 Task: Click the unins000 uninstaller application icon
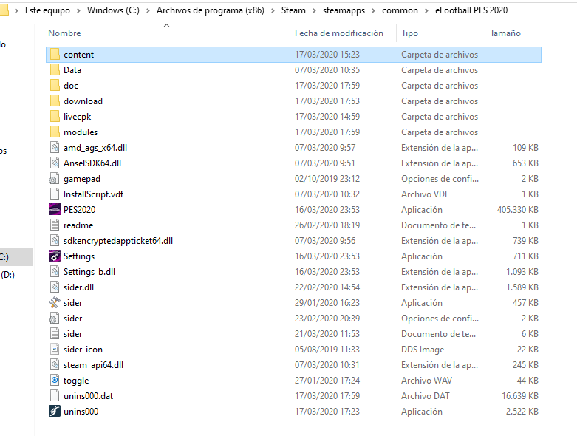(55, 412)
